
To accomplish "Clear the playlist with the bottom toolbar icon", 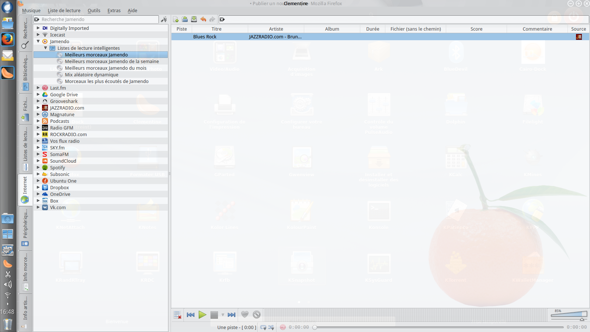I will [x=177, y=315].
